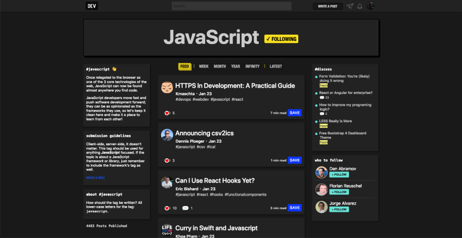Click Florian Reuschel name link

[x=345, y=186]
